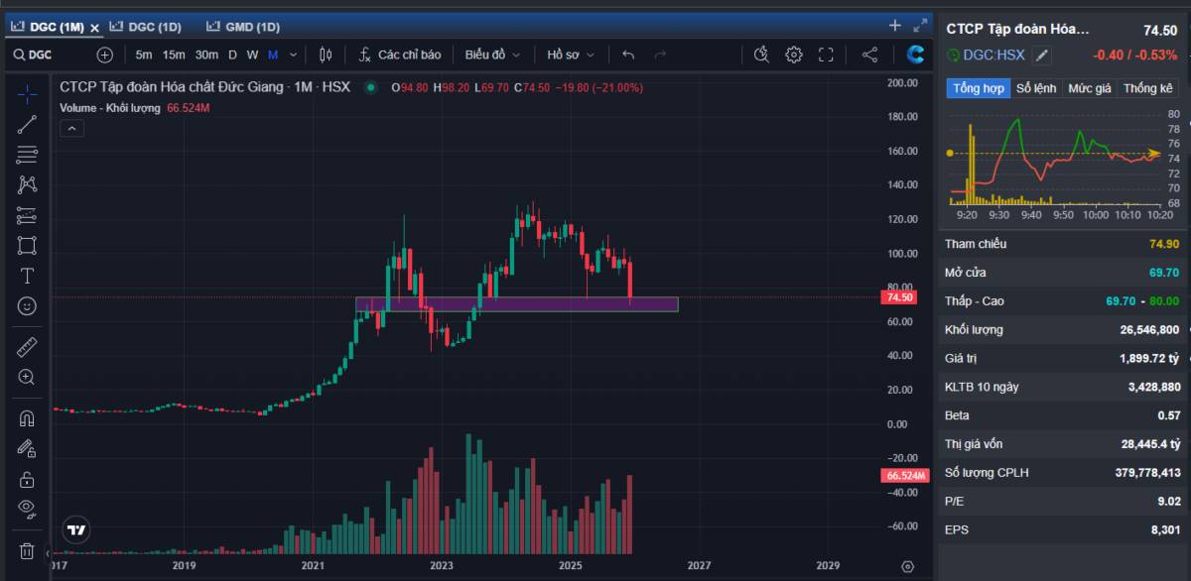This screenshot has width=1191, height=581.
Task: Open Các chỉ báo indicators
Action: tap(399, 55)
